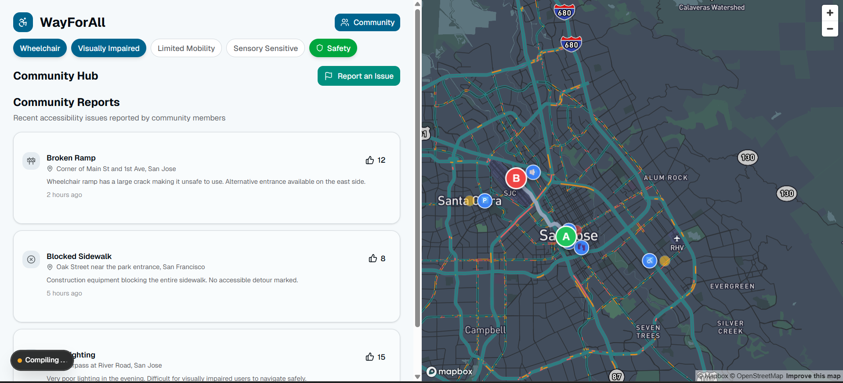The image size is (843, 383).
Task: Click the WayForAll accessibility logo icon
Action: pos(23,22)
